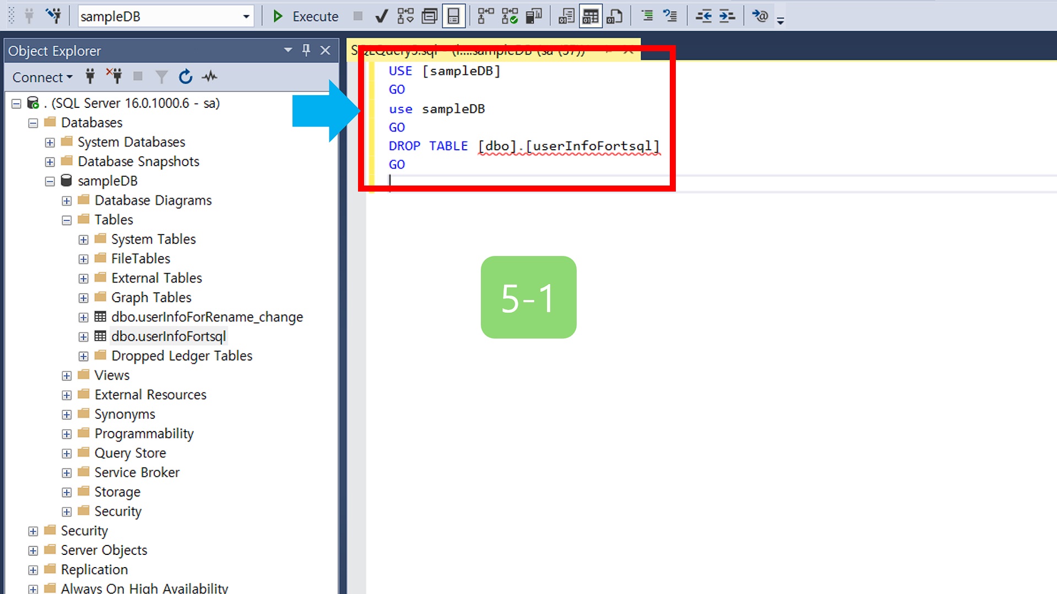
Task: Select the Results to File icon
Action: click(x=614, y=17)
